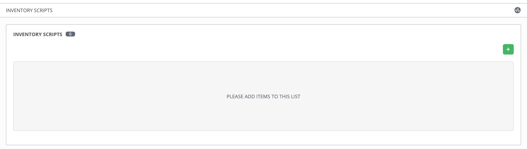The height and width of the screenshot is (149, 527).
Task: Click the INVENTORY SCRIPTS panel heading
Action: coord(38,34)
